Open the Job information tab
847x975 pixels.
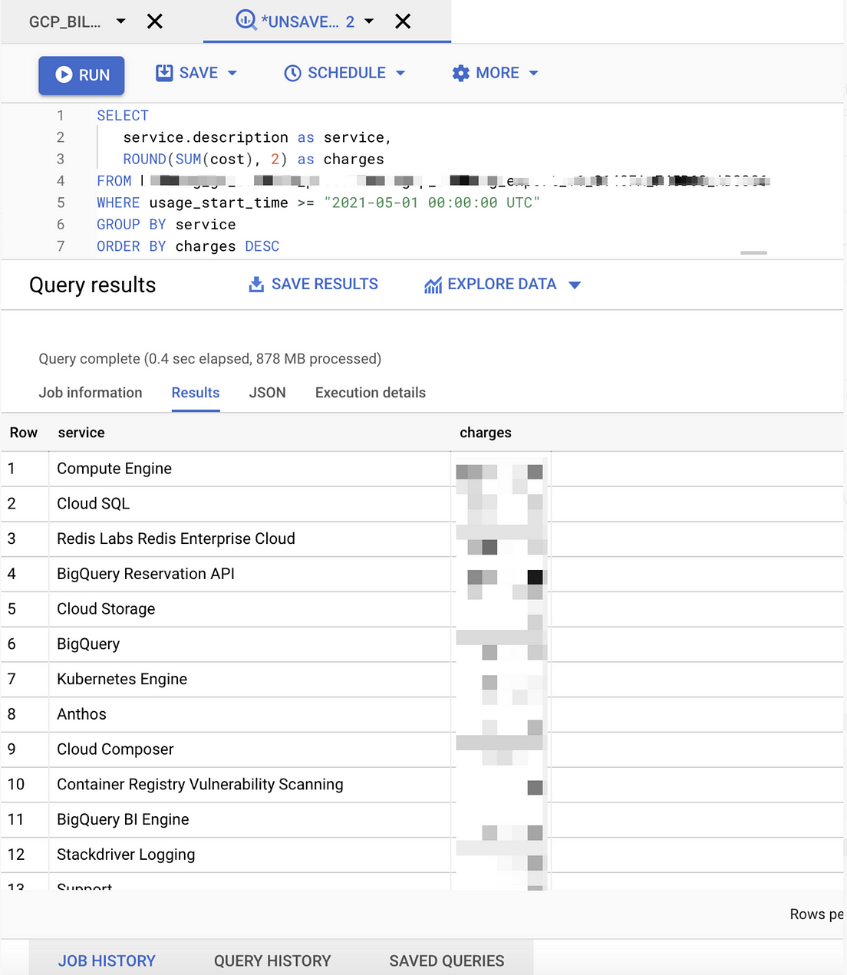coord(91,393)
